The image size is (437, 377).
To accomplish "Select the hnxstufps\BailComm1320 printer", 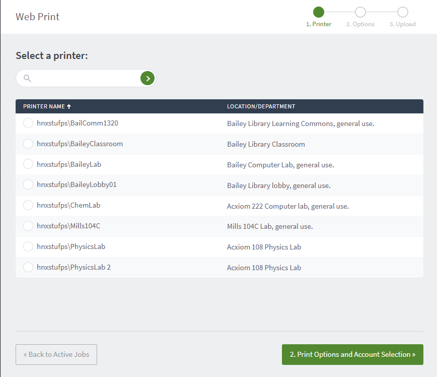I will pyautogui.click(x=28, y=123).
